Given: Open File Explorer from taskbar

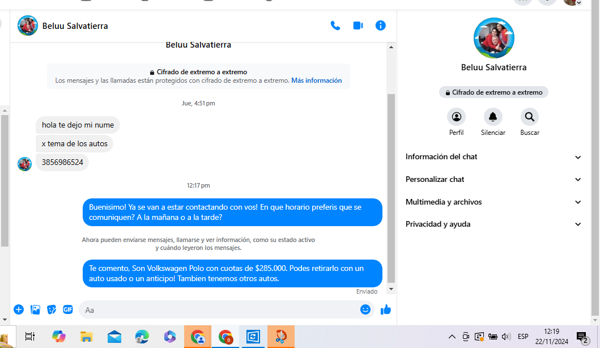Looking at the screenshot, I should tap(87, 337).
